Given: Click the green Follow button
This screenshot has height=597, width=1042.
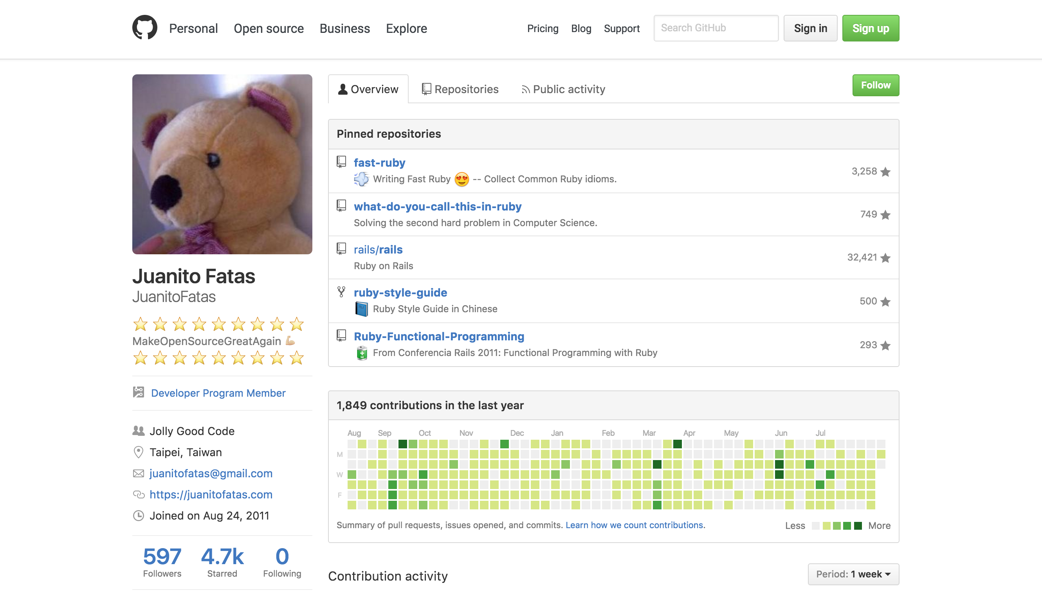Looking at the screenshot, I should tap(875, 85).
